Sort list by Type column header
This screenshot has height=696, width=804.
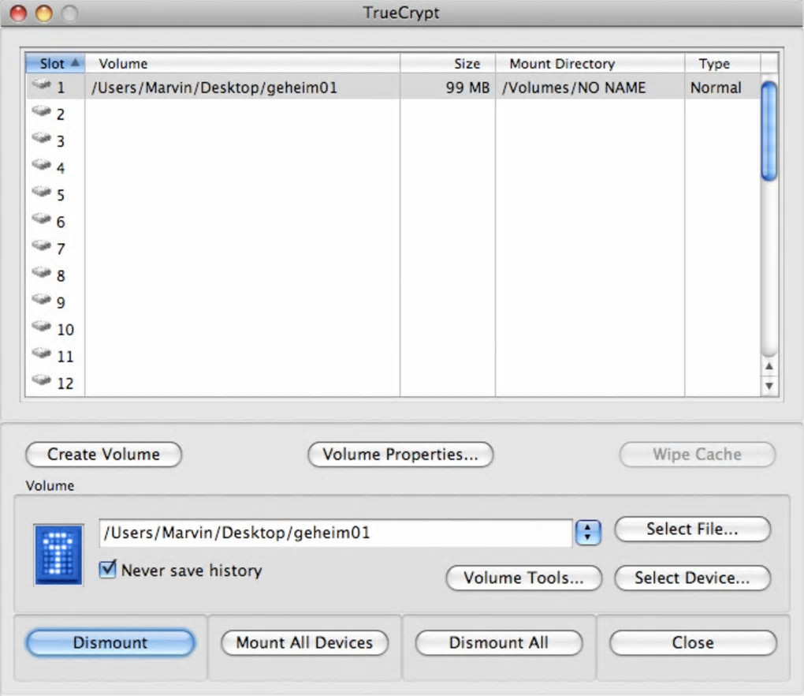(723, 63)
